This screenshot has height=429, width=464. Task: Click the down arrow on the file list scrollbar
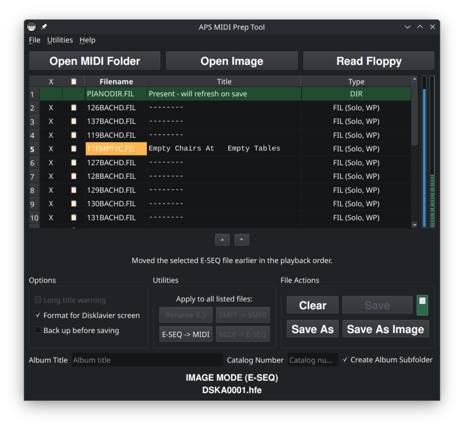coord(414,224)
